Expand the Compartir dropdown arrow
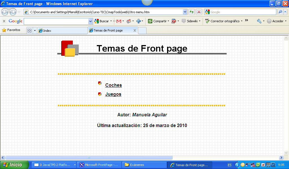This screenshot has width=289, height=169. coord(168,21)
